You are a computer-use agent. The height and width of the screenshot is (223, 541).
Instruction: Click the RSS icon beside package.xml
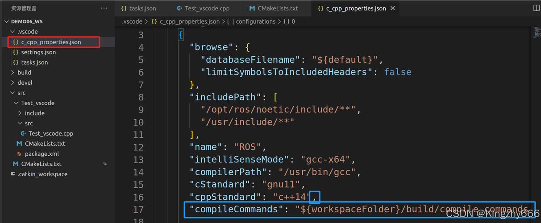click(19, 154)
